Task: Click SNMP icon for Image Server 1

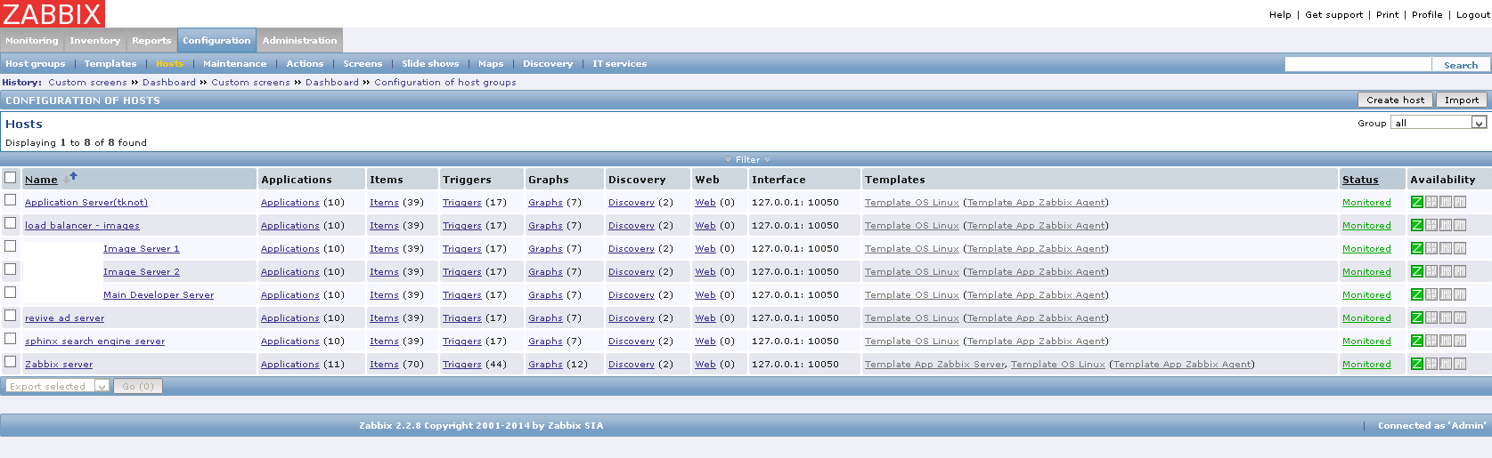Action: tap(1431, 248)
